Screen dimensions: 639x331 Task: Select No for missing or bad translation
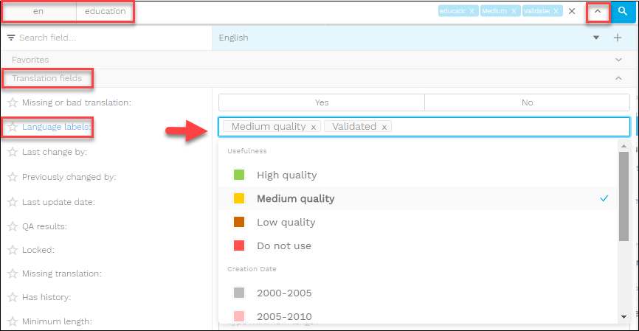pos(527,102)
